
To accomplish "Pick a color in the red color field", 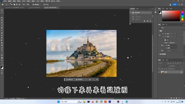I will tap(171, 16).
